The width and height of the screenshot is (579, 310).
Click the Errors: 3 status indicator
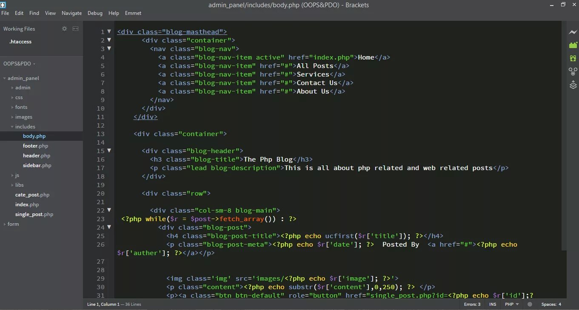pos(472,304)
